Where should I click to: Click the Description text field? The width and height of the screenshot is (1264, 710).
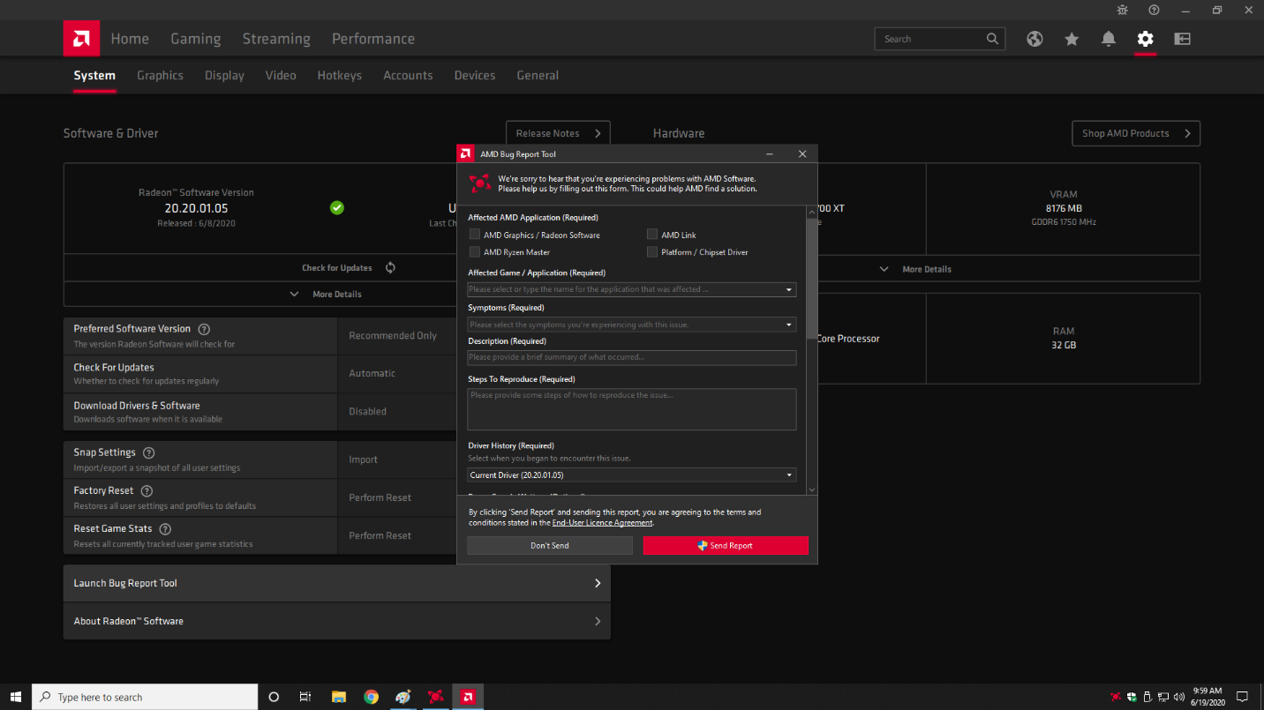pyautogui.click(x=631, y=357)
